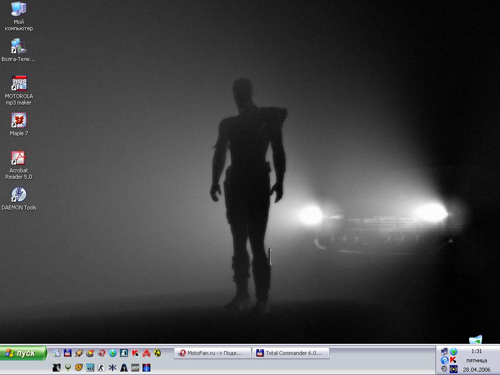Open the ghost figure Quick Launch icon
500x375 pixels.
coord(124,353)
